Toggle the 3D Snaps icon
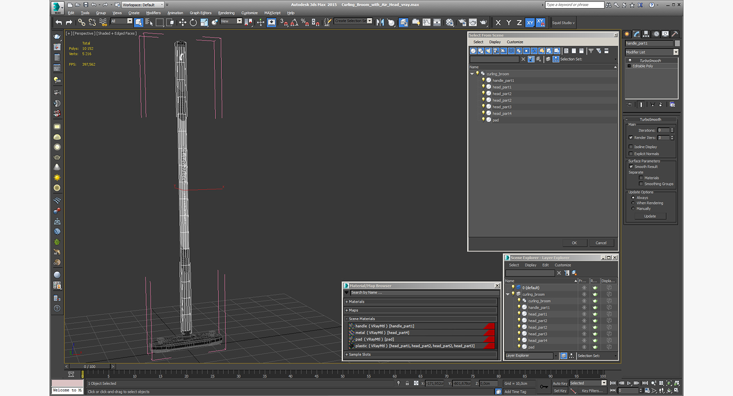This screenshot has width=733, height=396. click(283, 22)
